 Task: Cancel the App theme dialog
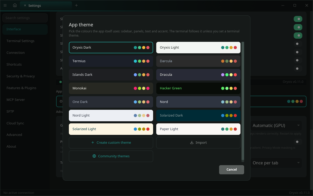[x=232, y=170]
